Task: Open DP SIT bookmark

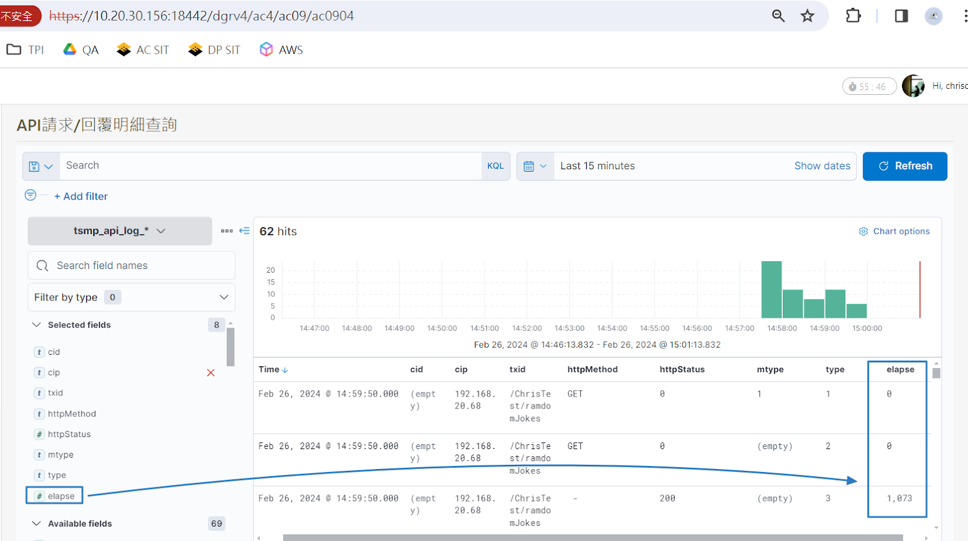Action: coord(214,50)
